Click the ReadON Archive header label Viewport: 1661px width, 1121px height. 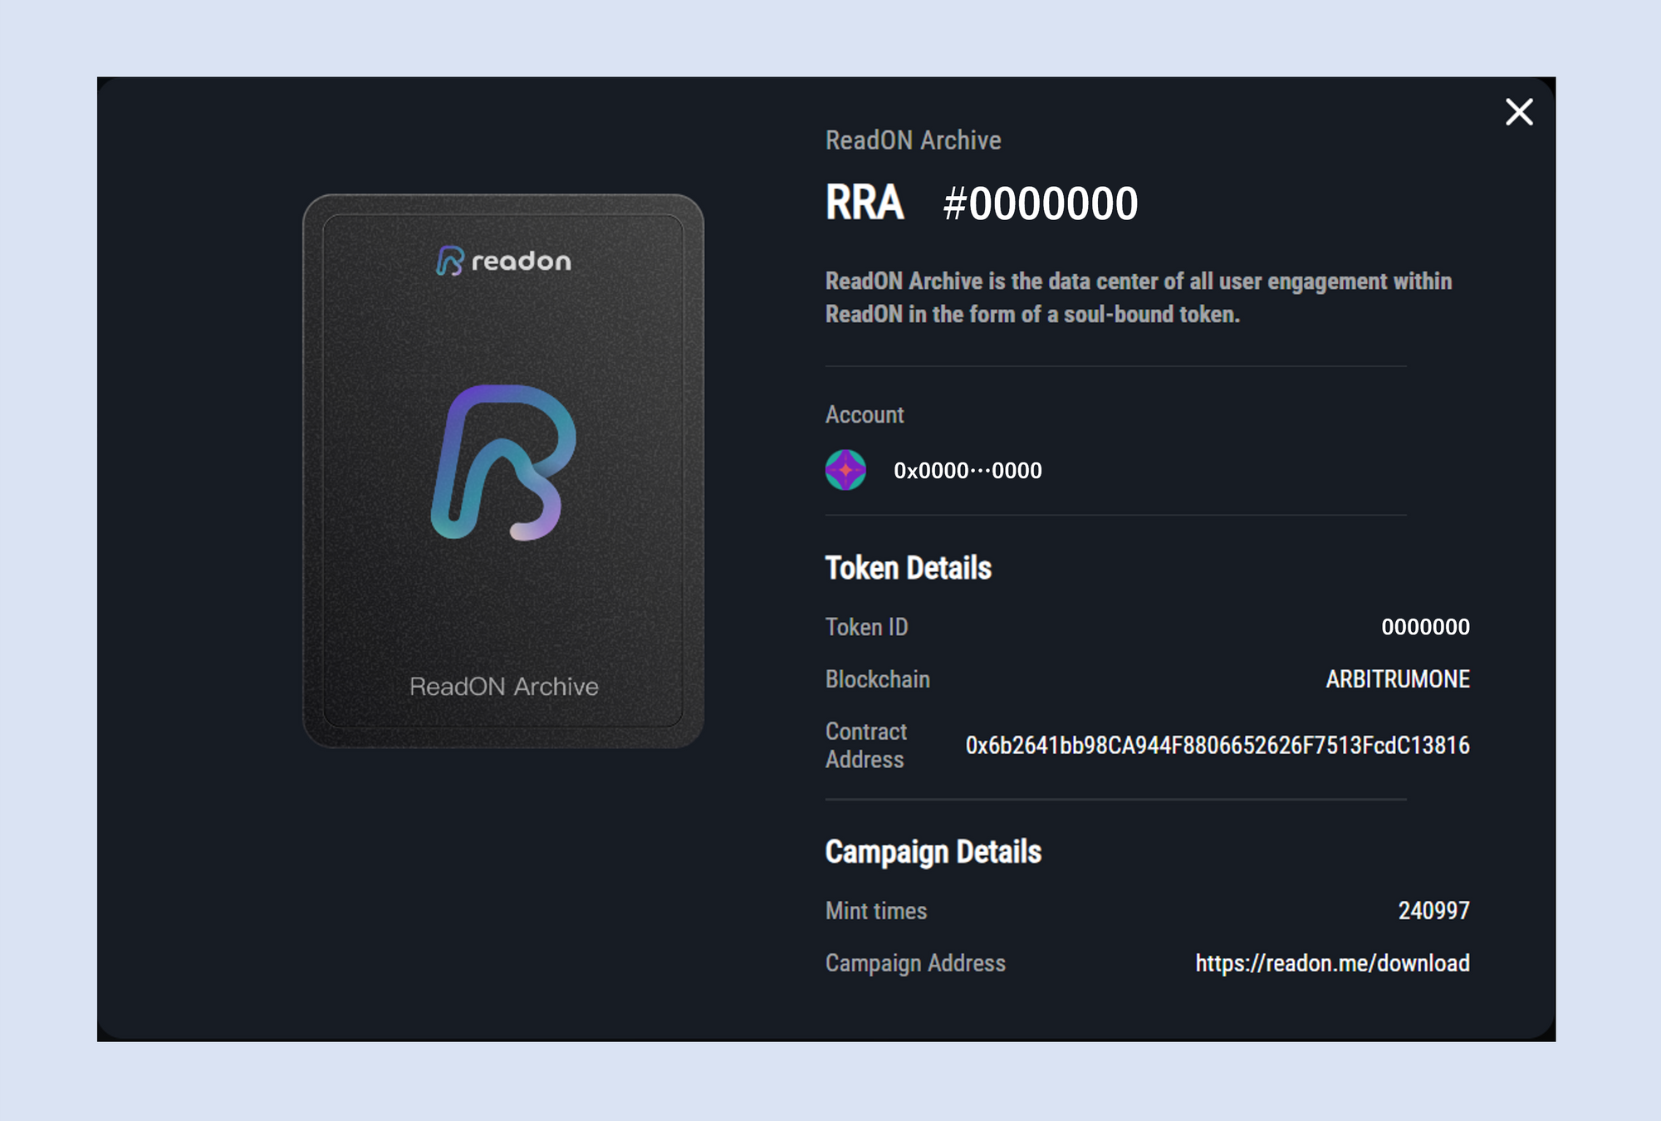click(913, 140)
